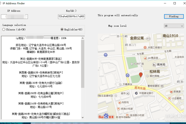186x124 pixels.
Task: Click the 枫林苑 building icon
Action: [x=154, y=64]
